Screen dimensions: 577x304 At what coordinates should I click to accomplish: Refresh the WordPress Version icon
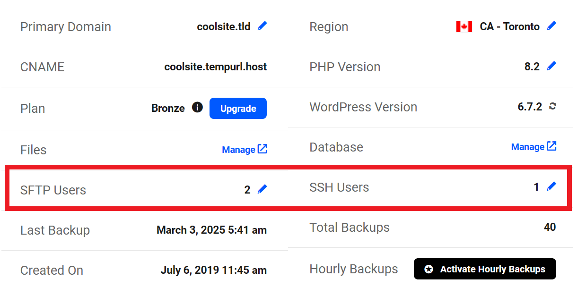point(552,106)
